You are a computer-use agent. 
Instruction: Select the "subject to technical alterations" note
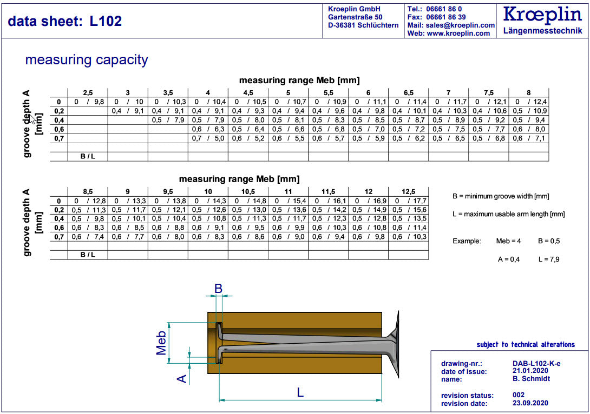[525, 345]
